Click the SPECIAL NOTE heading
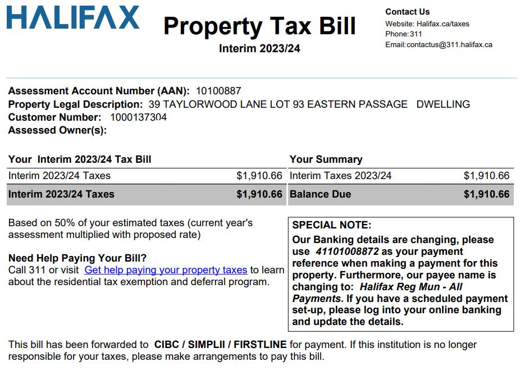The image size is (525, 380). [x=331, y=225]
